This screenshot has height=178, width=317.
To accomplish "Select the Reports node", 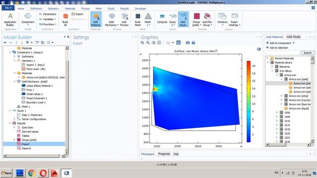I will click(24, 148).
